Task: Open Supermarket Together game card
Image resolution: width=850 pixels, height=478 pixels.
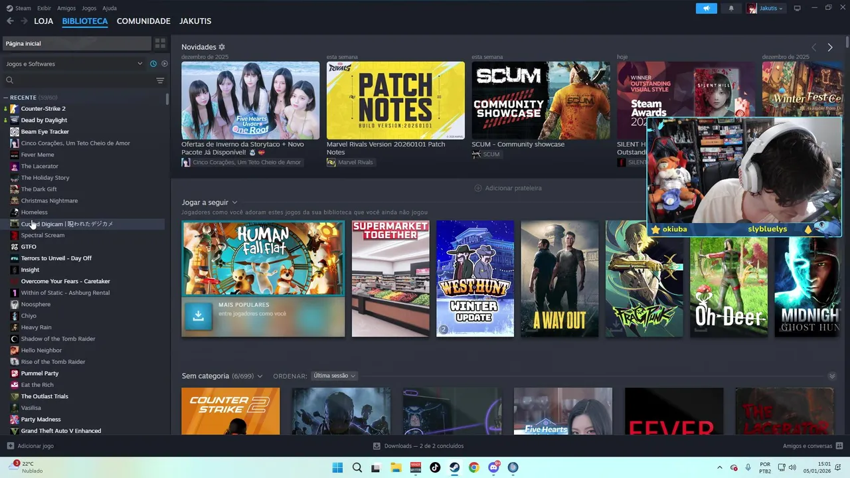Action: pos(390,279)
